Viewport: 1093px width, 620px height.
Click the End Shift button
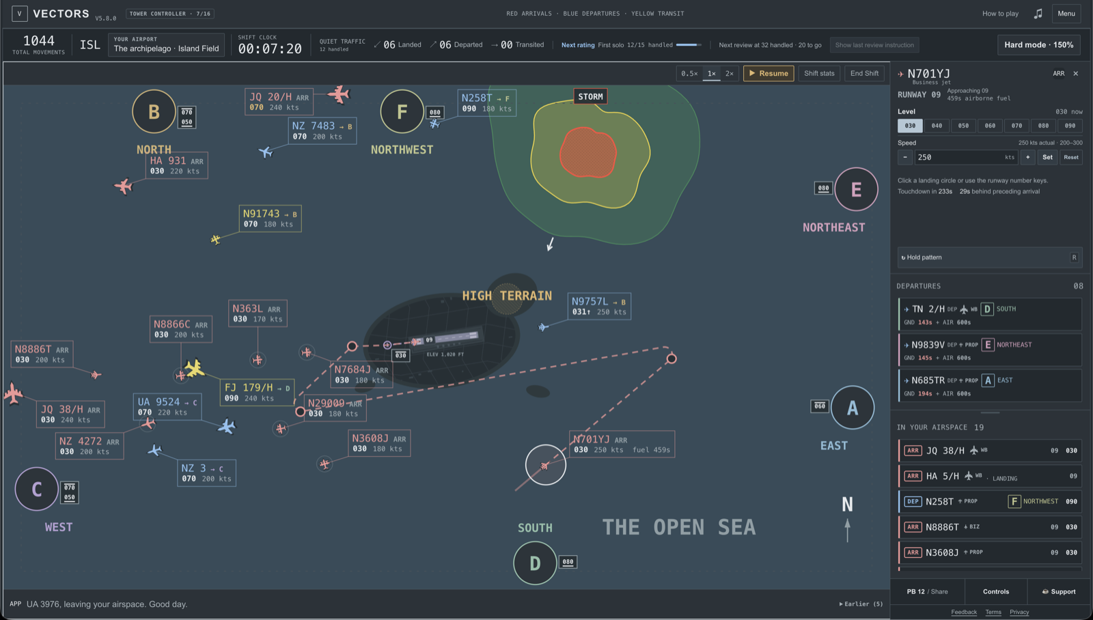point(864,73)
